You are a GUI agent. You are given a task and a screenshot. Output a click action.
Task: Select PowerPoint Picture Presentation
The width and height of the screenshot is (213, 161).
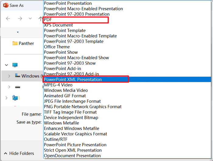[x=127, y=145]
